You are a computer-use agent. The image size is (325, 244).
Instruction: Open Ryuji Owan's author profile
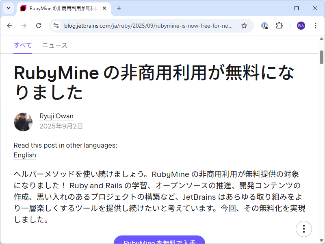click(x=56, y=116)
